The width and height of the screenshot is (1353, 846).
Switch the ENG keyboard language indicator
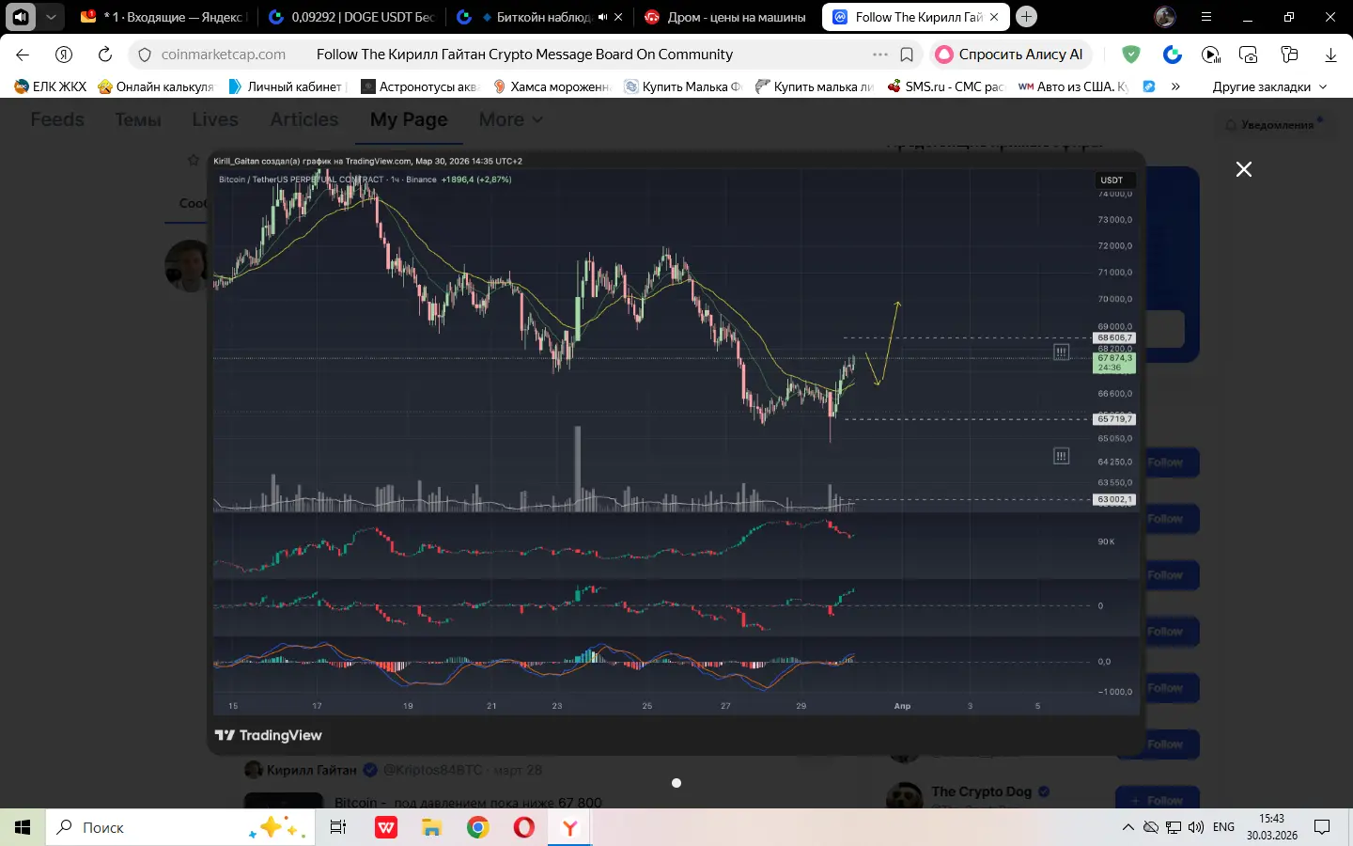pos(1223,827)
